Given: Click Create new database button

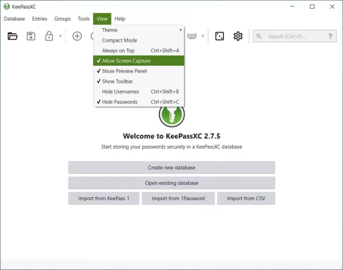Looking at the screenshot, I should pyautogui.click(x=171, y=168).
